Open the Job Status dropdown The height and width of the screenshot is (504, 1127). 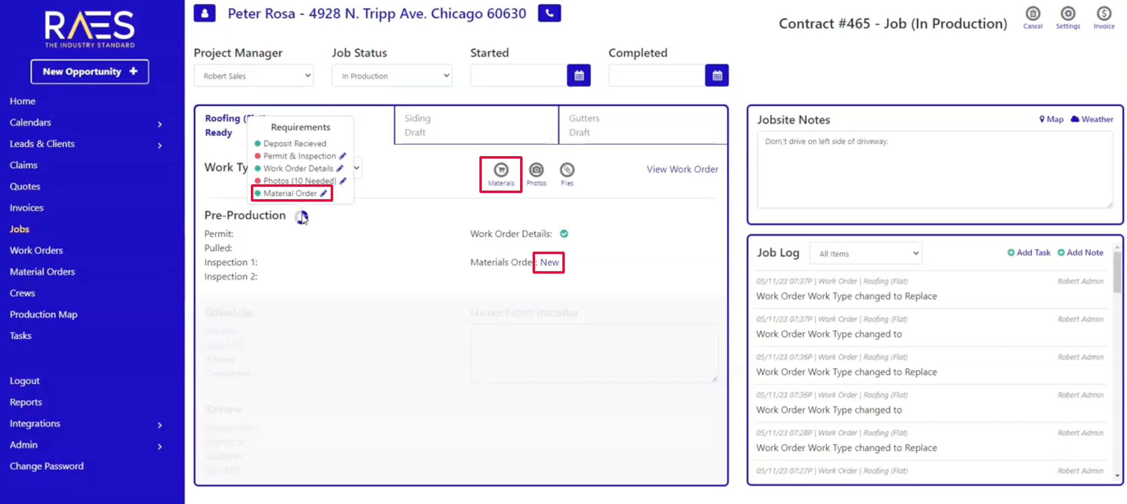392,76
